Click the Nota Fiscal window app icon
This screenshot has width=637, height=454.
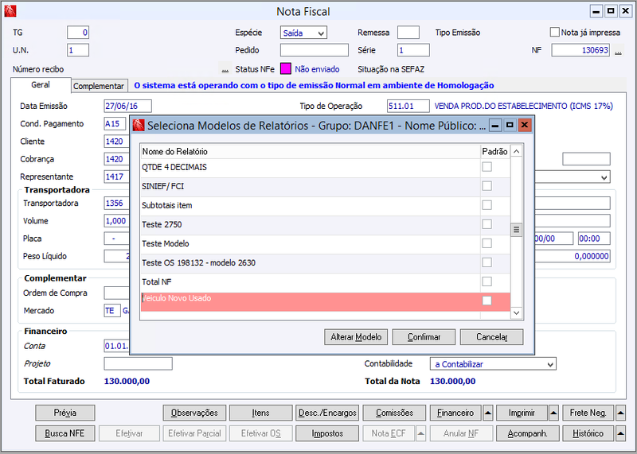10,11
